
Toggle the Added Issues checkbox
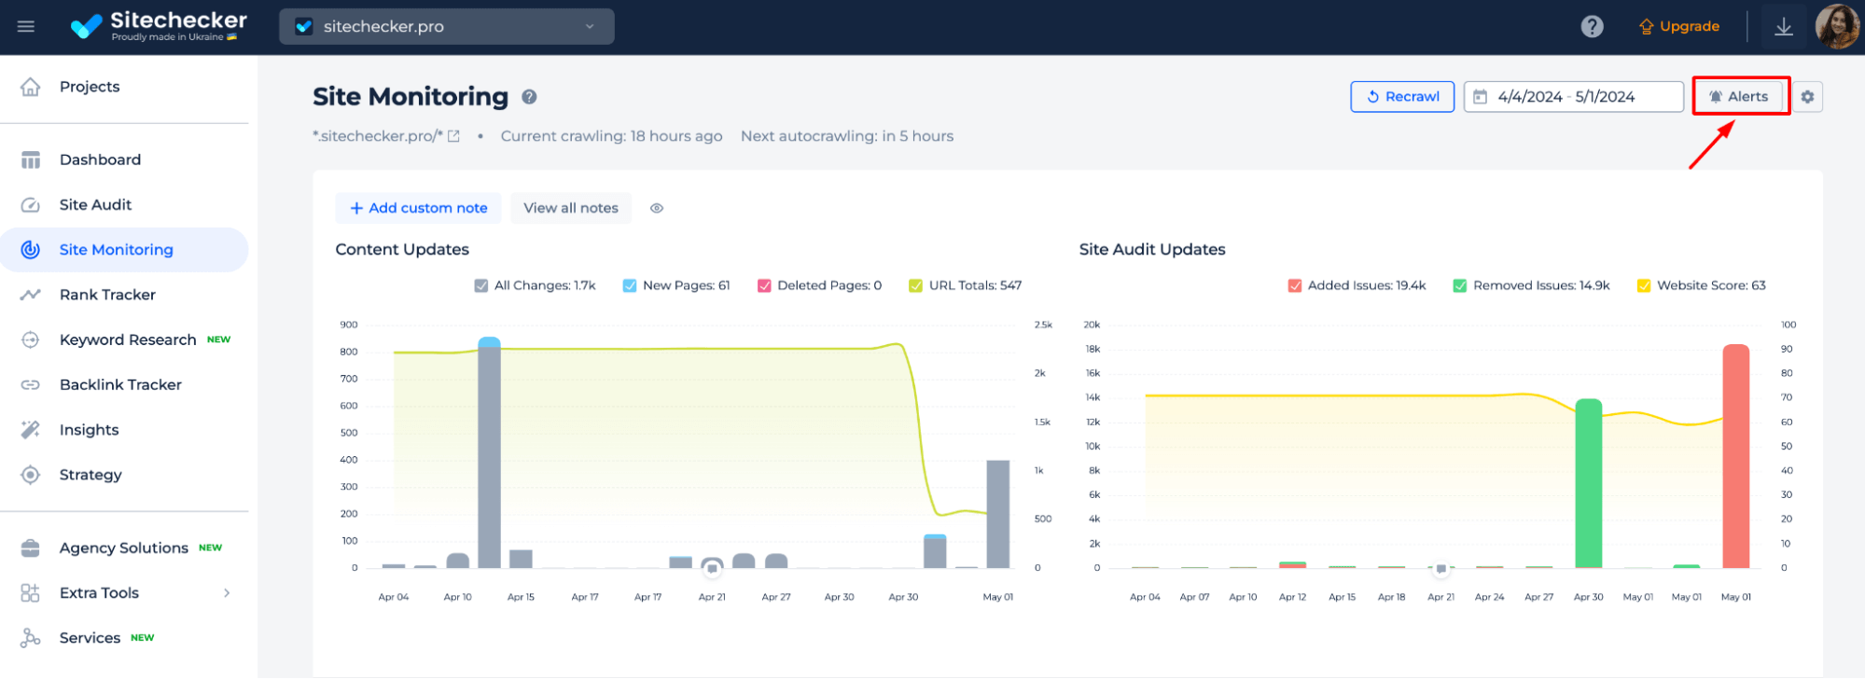[x=1295, y=286]
